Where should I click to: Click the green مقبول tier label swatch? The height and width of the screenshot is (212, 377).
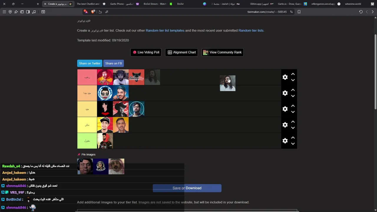87,141
